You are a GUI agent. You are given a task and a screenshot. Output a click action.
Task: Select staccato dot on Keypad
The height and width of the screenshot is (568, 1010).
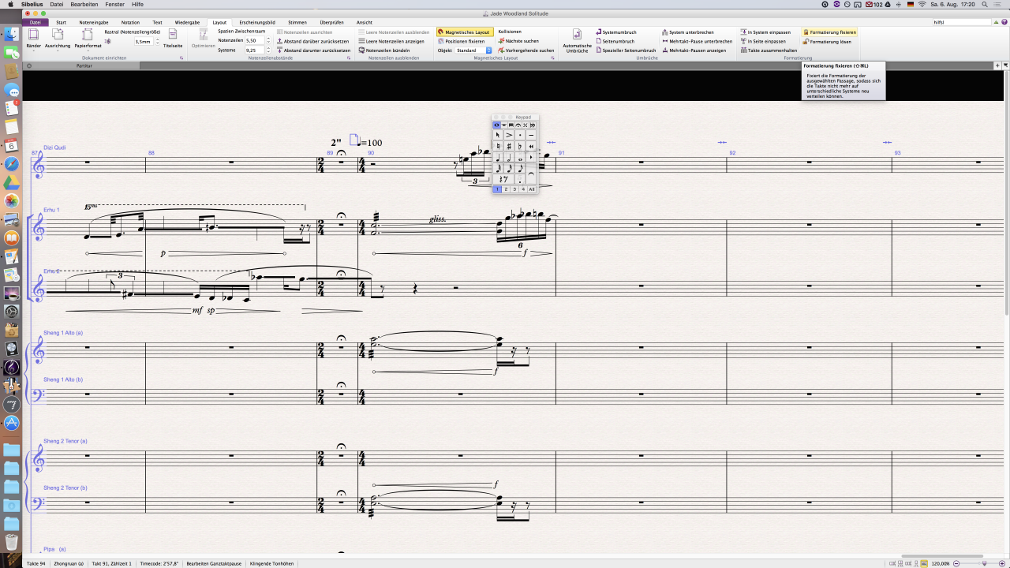(x=520, y=135)
